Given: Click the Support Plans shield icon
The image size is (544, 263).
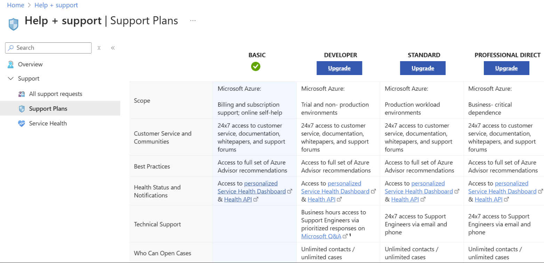Looking at the screenshot, I should pos(22,108).
